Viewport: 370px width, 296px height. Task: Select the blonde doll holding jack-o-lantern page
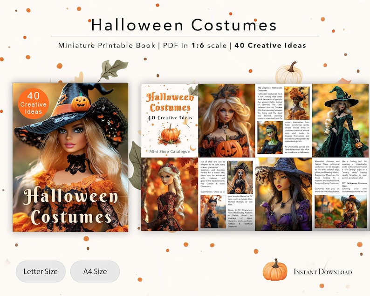[x=226, y=121]
